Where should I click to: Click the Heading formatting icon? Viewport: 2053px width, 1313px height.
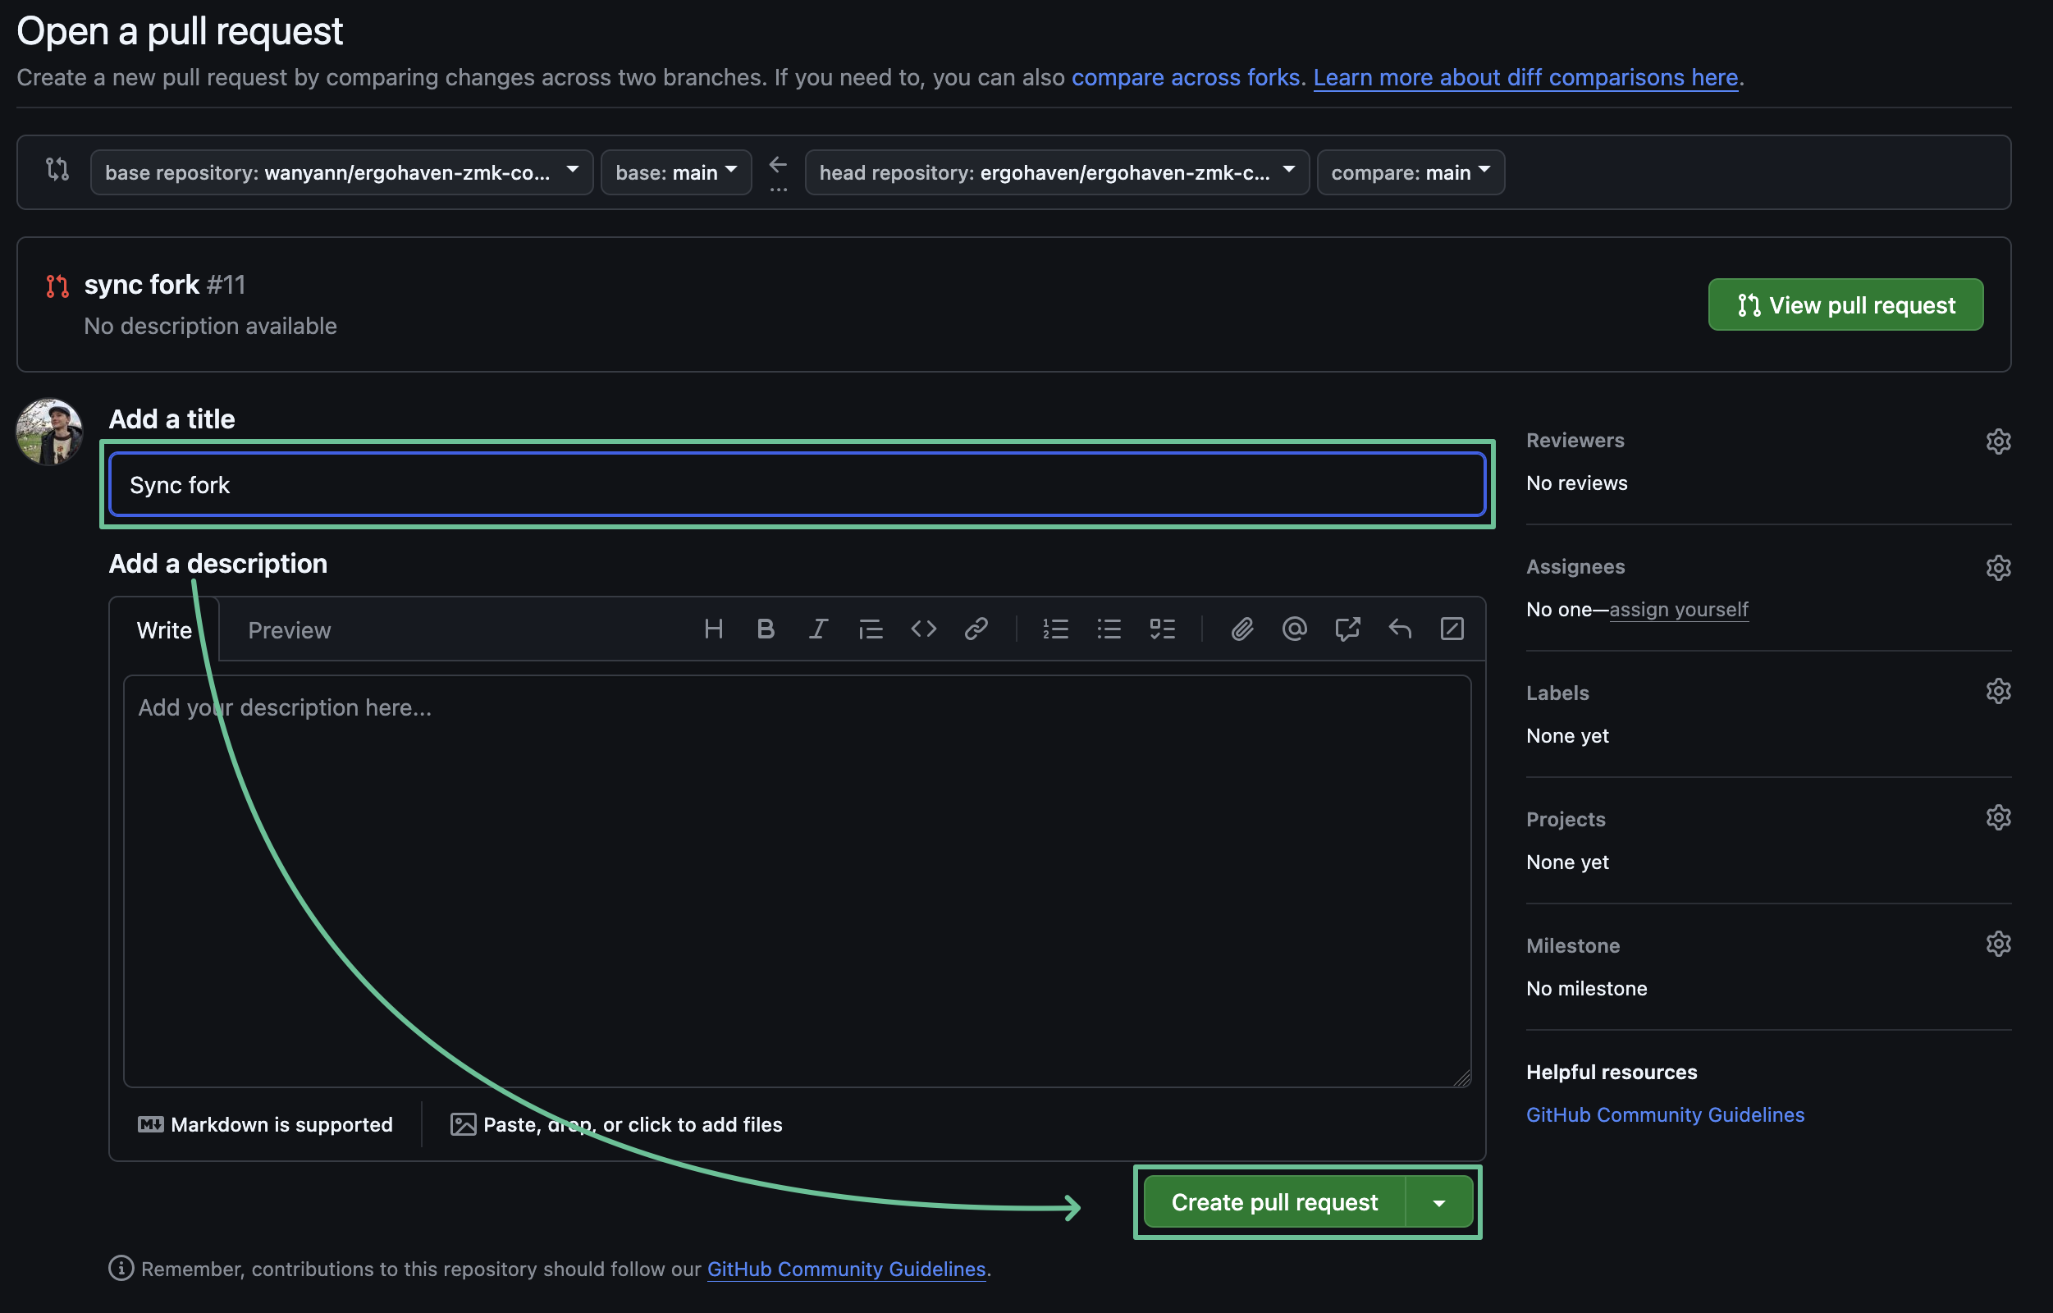[714, 629]
